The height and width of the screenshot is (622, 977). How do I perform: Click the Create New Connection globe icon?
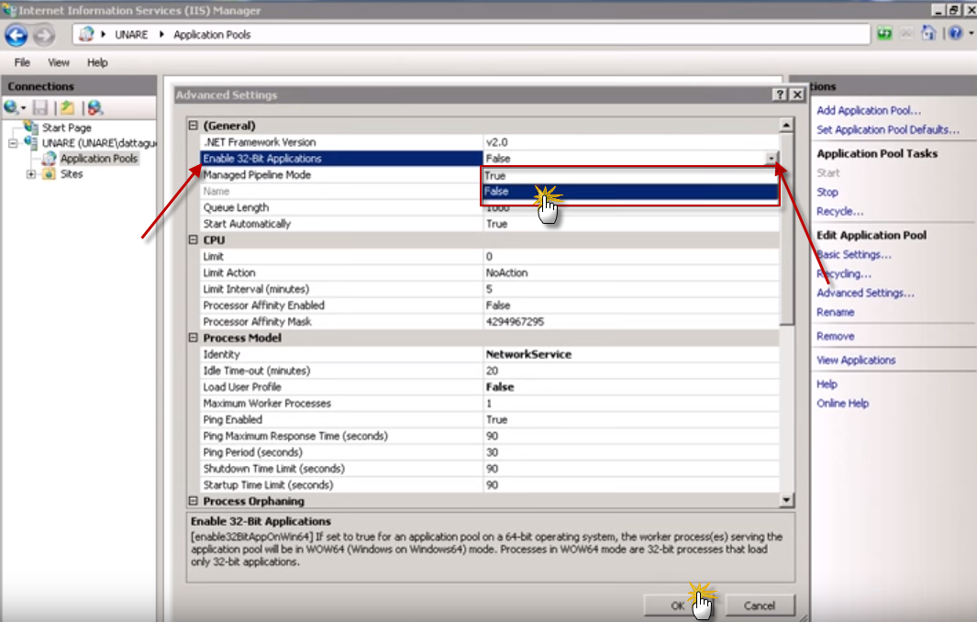[x=12, y=107]
